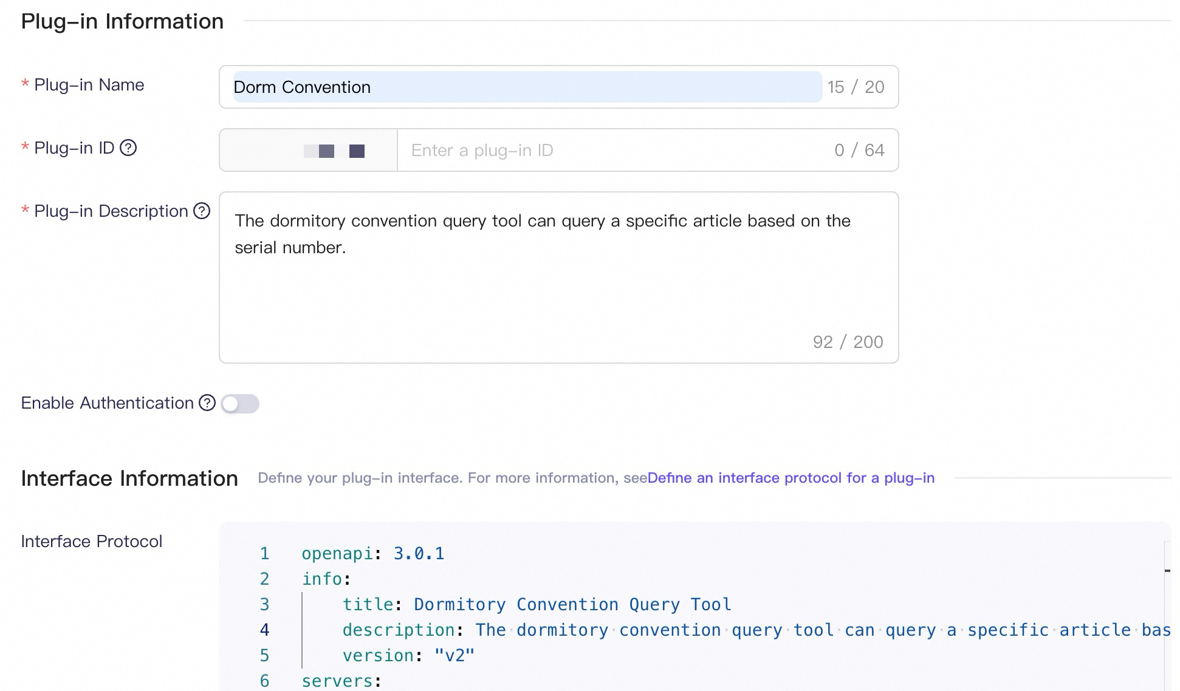Click line number 1 in editor
The width and height of the screenshot is (1180, 691).
[264, 554]
